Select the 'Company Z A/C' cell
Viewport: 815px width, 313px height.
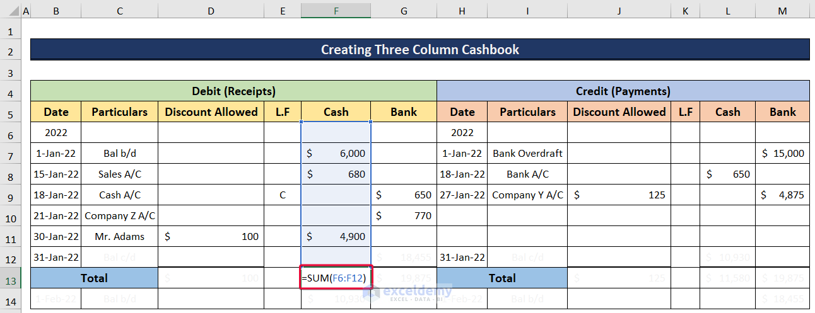click(119, 215)
